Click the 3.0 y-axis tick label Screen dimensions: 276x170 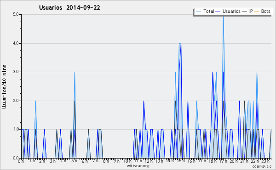(x=16, y=72)
